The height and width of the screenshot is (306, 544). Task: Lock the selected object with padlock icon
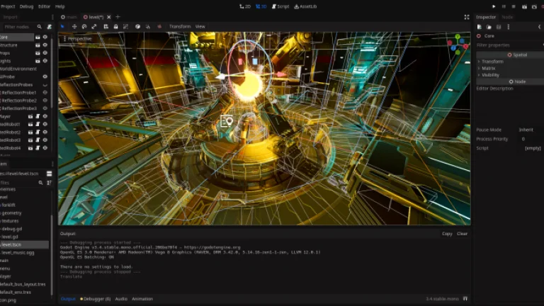116,26
